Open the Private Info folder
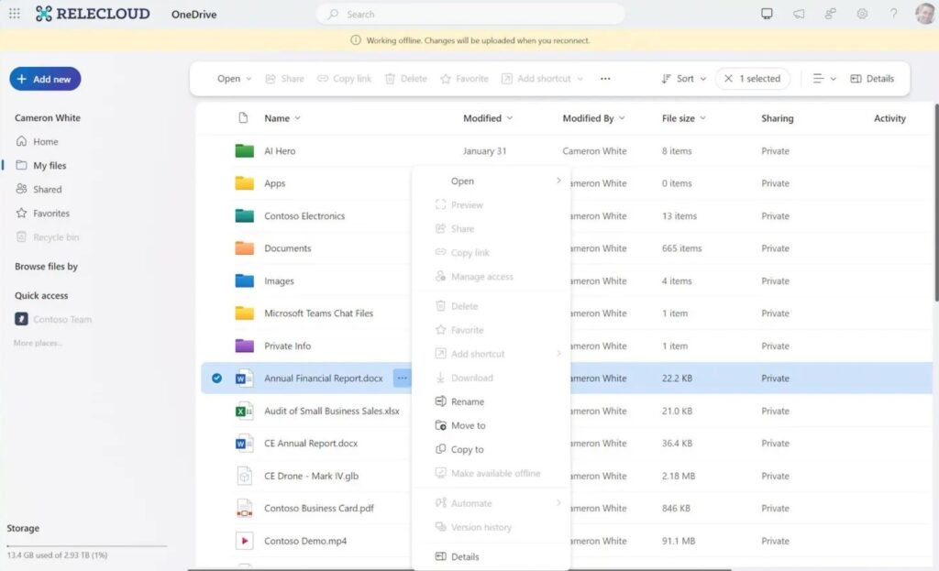This screenshot has width=939, height=571. pos(287,346)
